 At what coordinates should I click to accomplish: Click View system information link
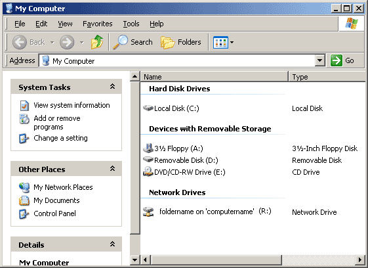pyautogui.click(x=72, y=105)
